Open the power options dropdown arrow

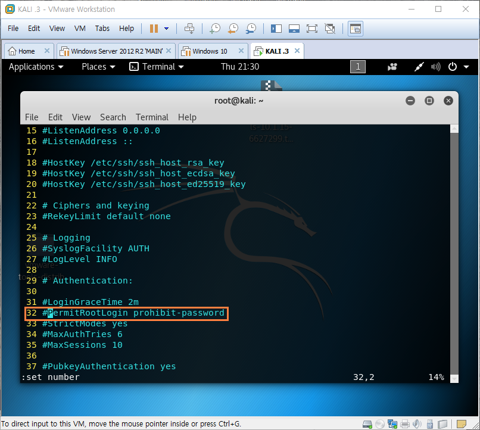167,29
